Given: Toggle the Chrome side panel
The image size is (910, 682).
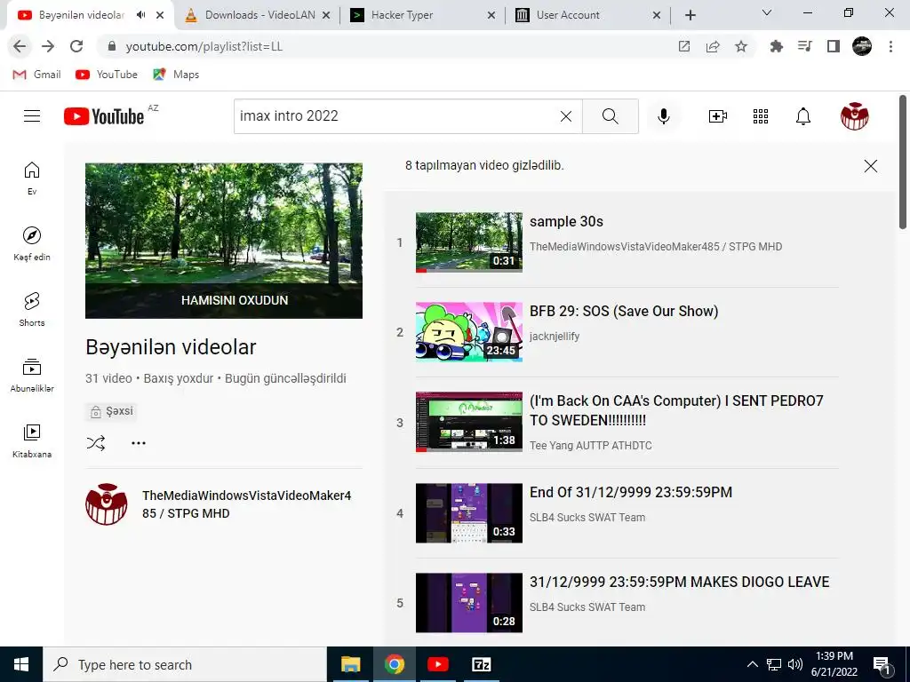Looking at the screenshot, I should 834,46.
